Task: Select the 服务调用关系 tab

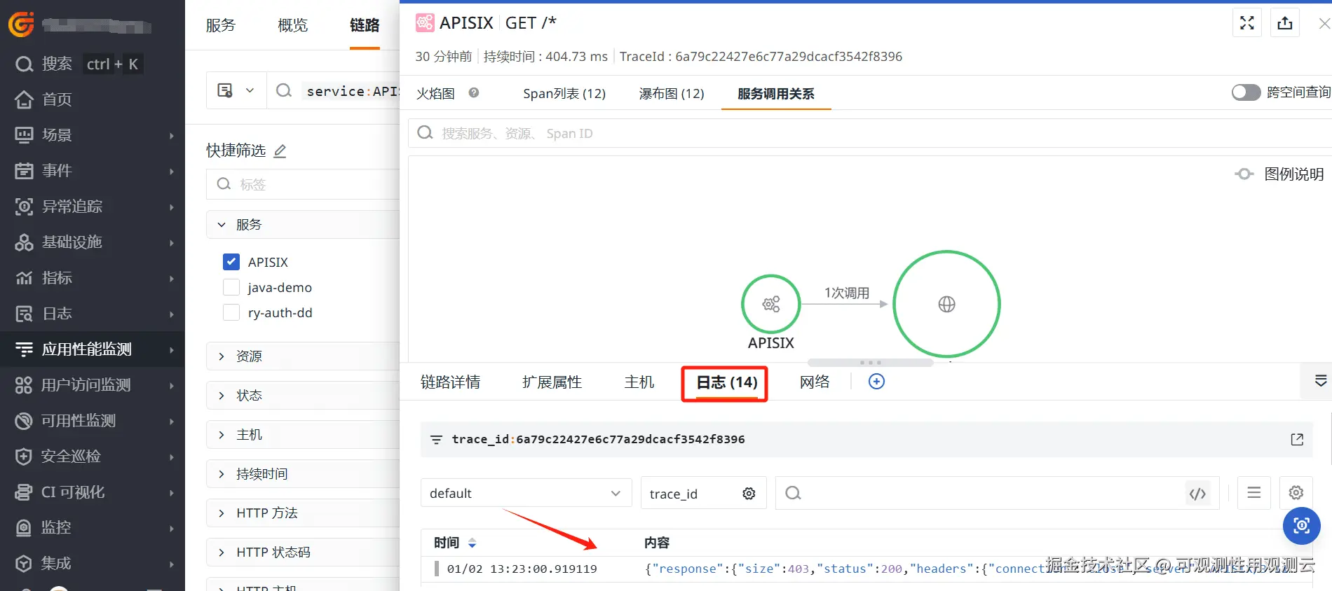Action: tap(776, 93)
